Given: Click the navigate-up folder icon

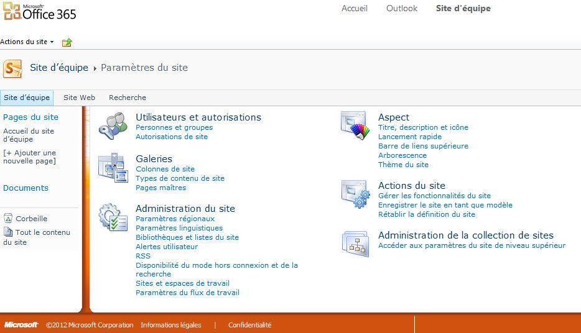Looking at the screenshot, I should pyautogui.click(x=67, y=42).
